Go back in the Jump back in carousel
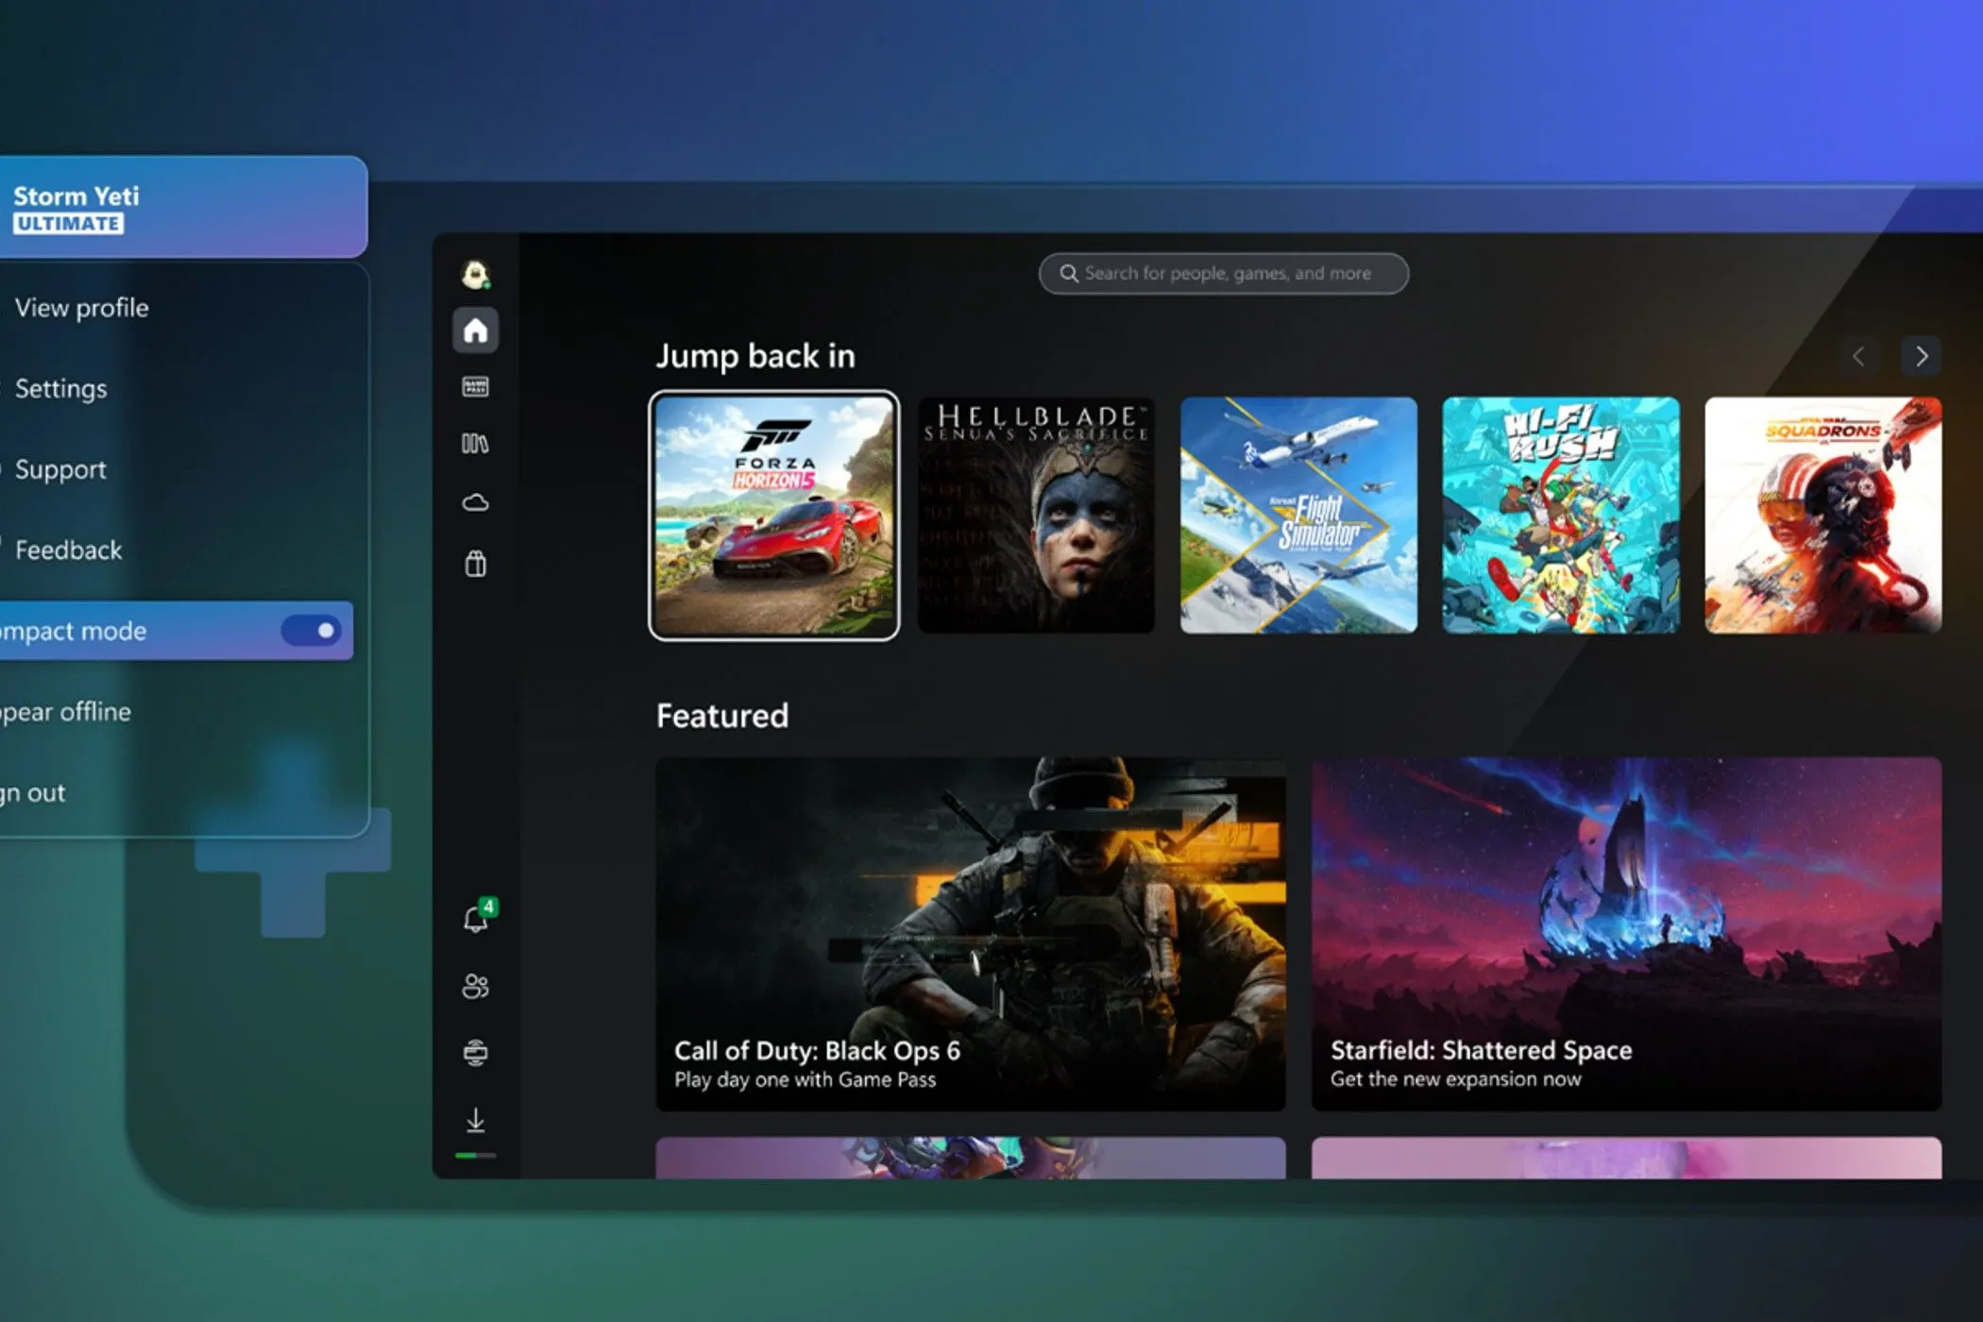 point(1858,357)
